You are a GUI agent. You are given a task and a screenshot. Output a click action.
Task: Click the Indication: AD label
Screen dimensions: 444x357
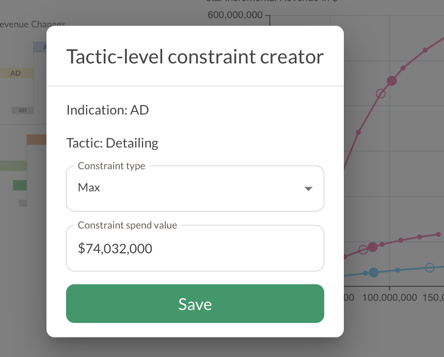tap(107, 110)
